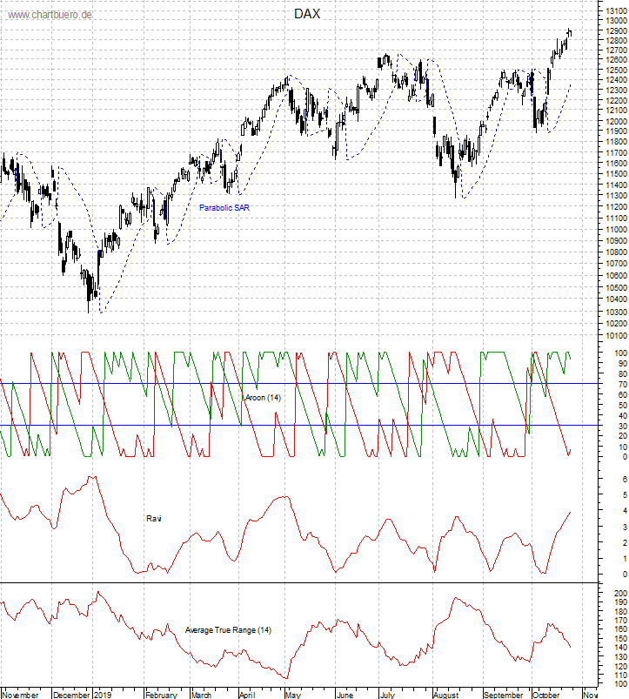Screen dimensions: 629x699
Task: Select the 13000 price level
Action: tap(616, 21)
